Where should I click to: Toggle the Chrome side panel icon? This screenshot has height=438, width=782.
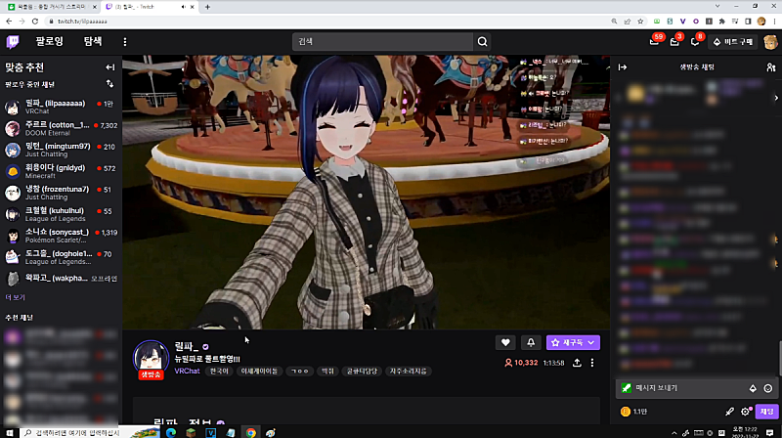pyautogui.click(x=748, y=22)
